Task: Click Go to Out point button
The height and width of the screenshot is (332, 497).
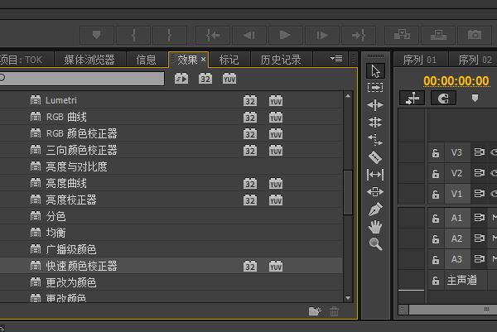Action: (x=358, y=35)
